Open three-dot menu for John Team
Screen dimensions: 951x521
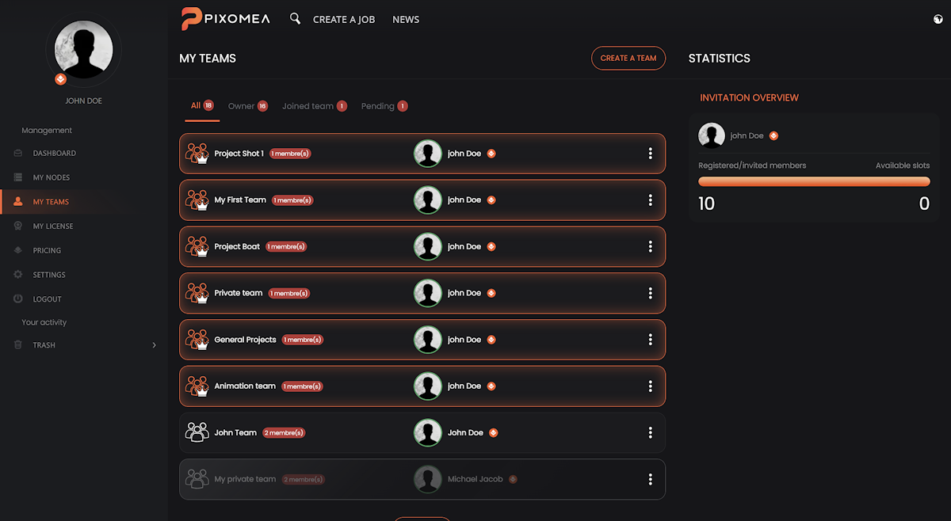651,432
